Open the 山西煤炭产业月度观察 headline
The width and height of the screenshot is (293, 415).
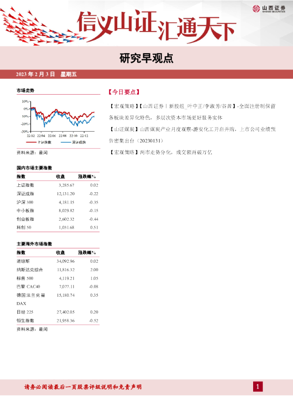pos(192,135)
